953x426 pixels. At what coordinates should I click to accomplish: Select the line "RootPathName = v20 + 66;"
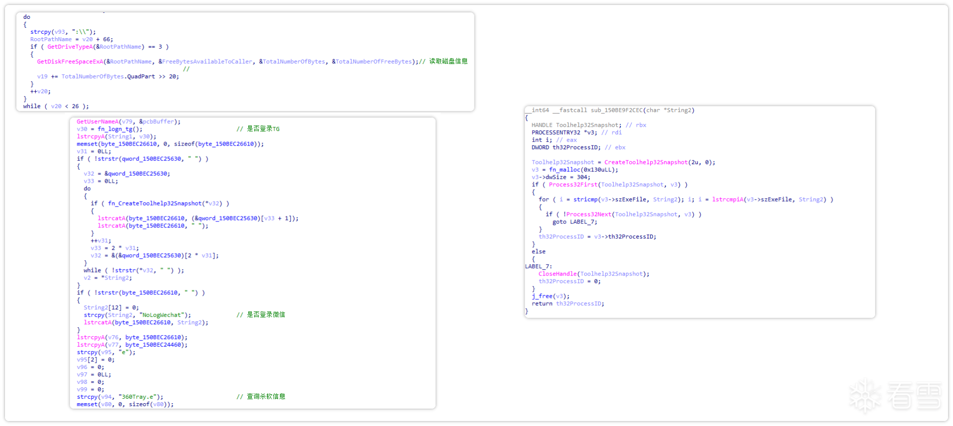(x=71, y=39)
